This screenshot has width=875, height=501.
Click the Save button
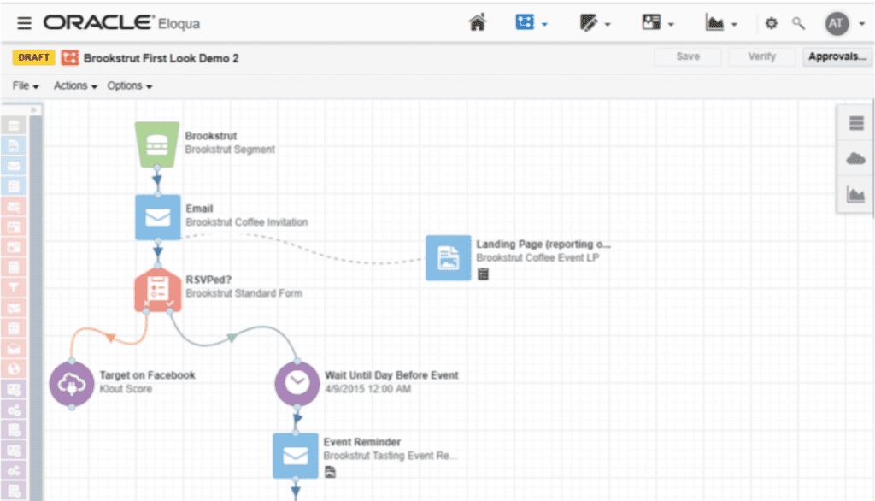[x=688, y=56]
